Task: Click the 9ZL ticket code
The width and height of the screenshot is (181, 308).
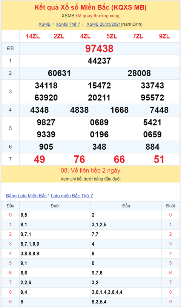Action: [x=164, y=36]
